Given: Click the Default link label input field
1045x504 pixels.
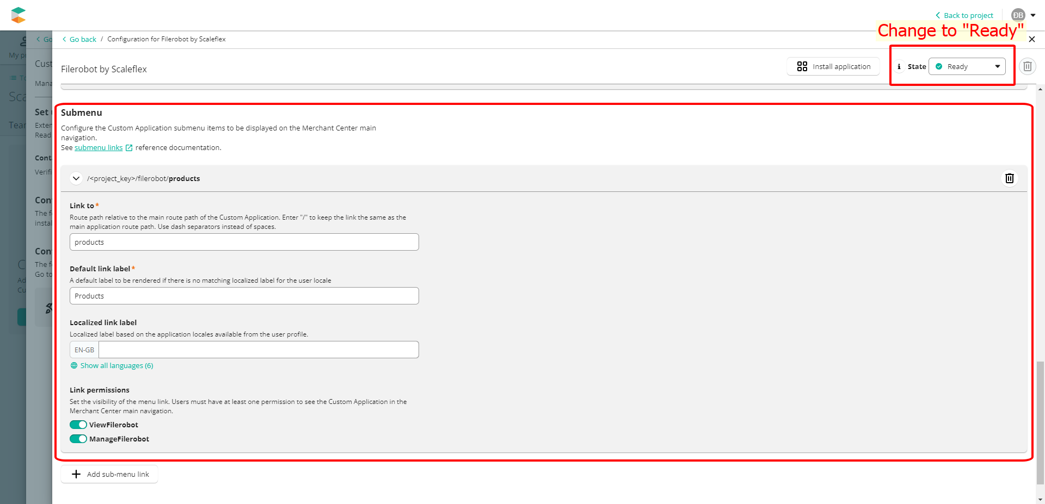Looking at the screenshot, I should 244,296.
